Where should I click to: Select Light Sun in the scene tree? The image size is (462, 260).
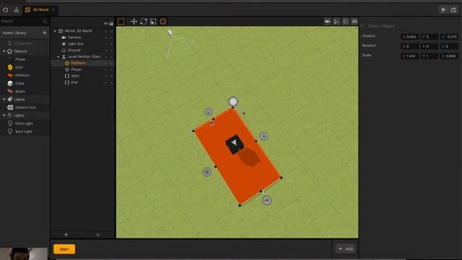pyautogui.click(x=75, y=43)
